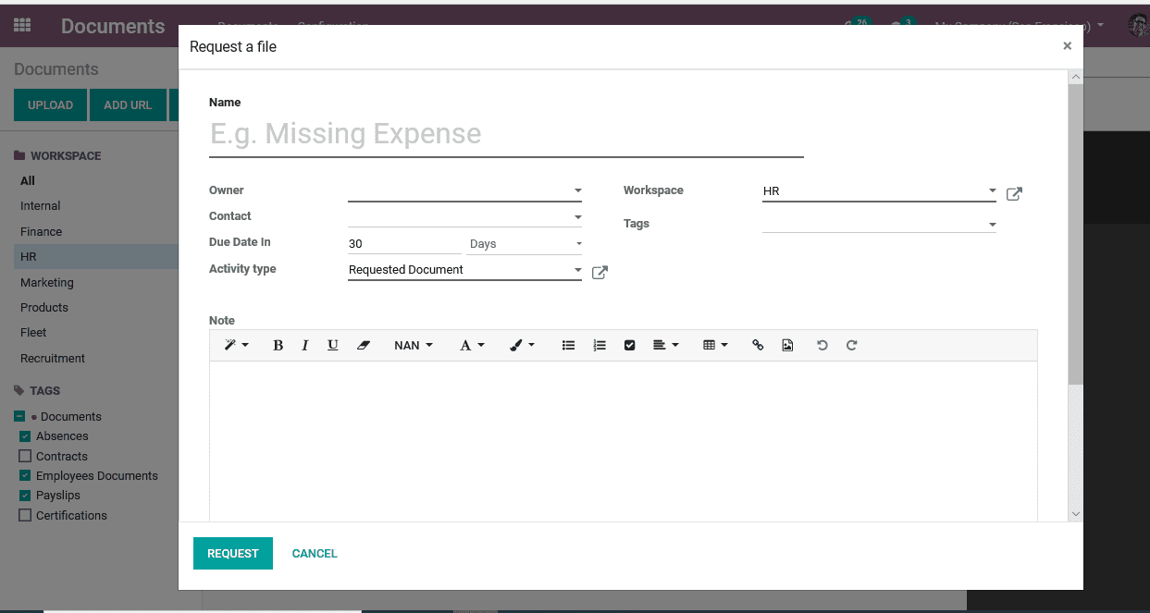The height and width of the screenshot is (613, 1150).
Task: Check the Contracts tag checkbox
Action: pyautogui.click(x=25, y=456)
